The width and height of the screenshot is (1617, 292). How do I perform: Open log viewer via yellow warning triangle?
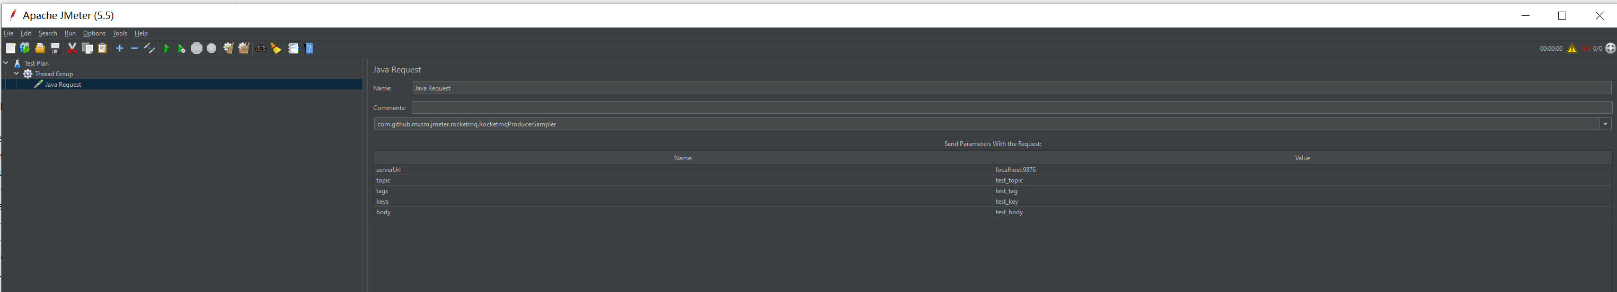[1571, 48]
